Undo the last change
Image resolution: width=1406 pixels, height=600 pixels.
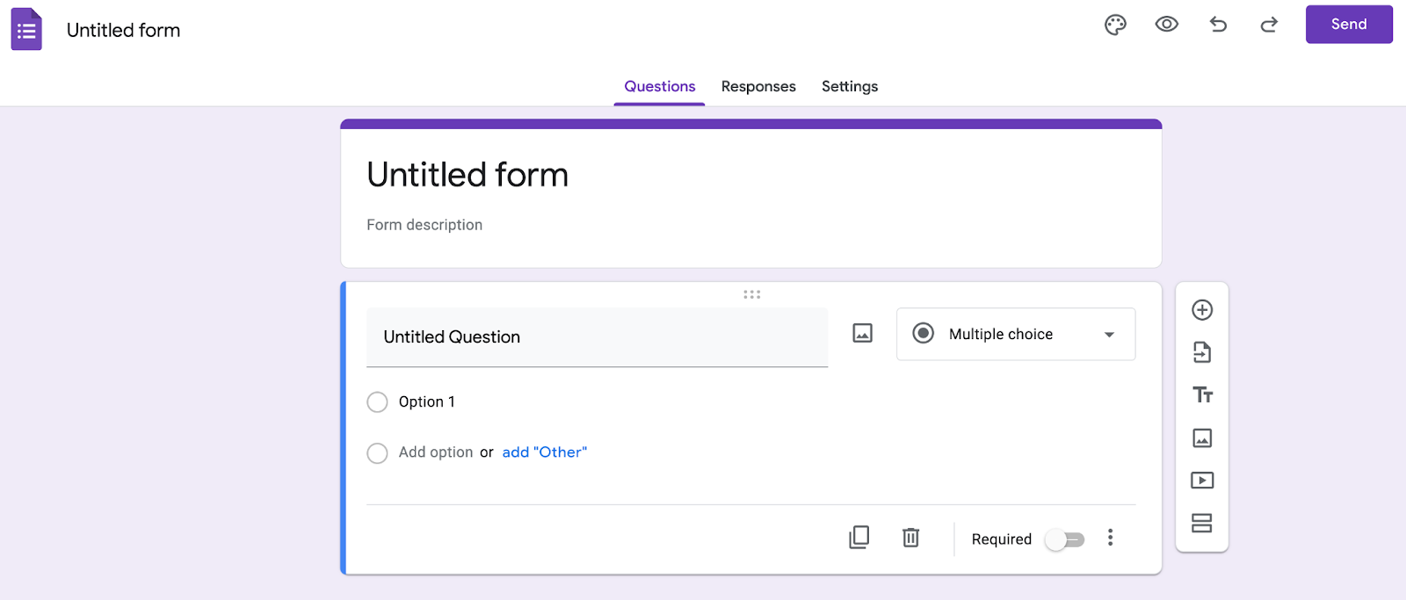1218,25
